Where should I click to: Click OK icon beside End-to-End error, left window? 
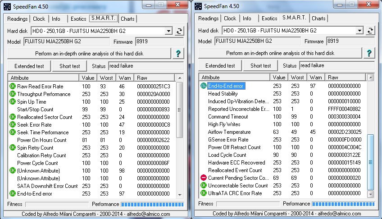tap(13, 194)
